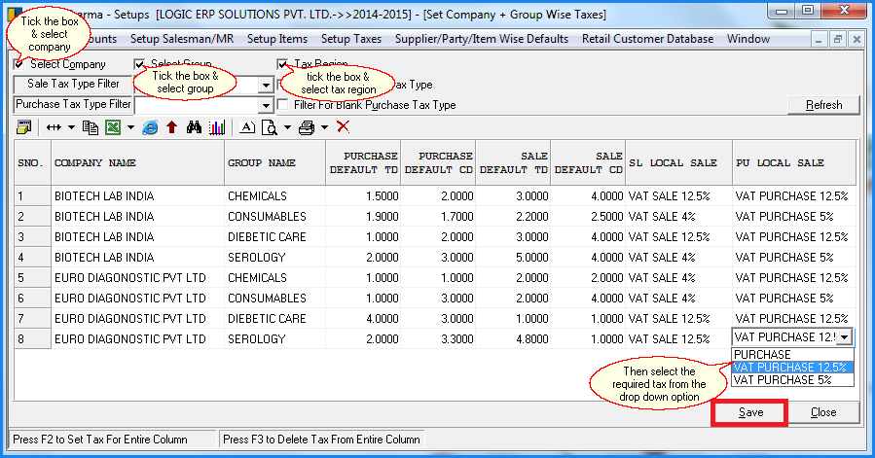
Task: Select row 1 BIOTECH LAB INDIA CHEMICALS group cell
Action: tap(274, 196)
